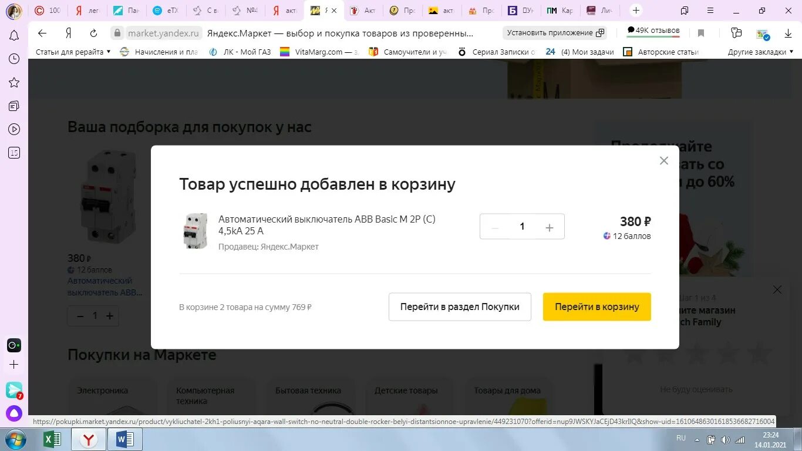
Task: Expand 'Другие закладки' bookmarks dropdown
Action: click(x=760, y=52)
